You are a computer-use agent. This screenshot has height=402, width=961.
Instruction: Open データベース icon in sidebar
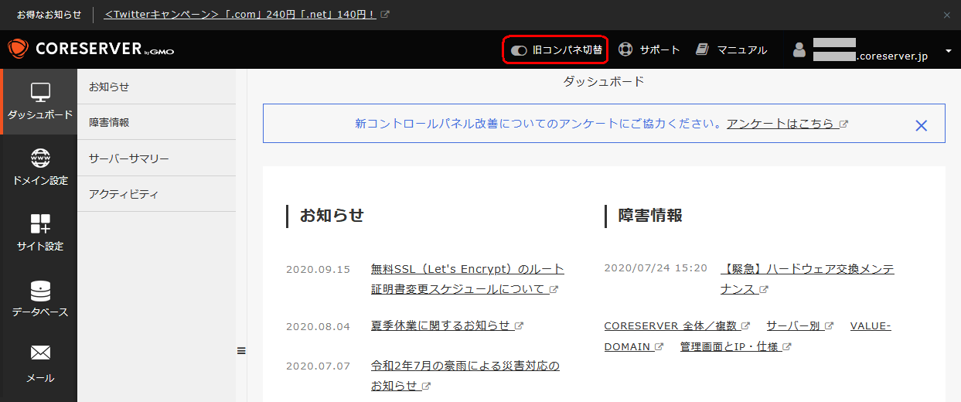point(40,291)
